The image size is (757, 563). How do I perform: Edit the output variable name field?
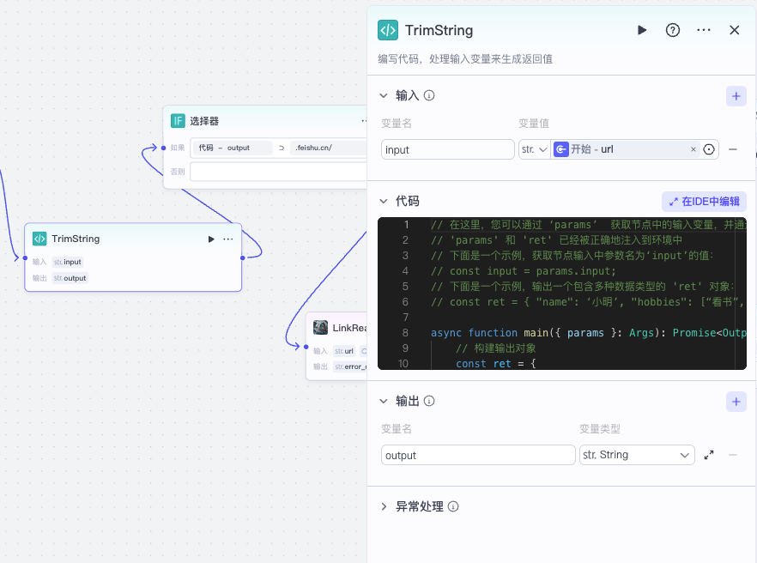478,455
